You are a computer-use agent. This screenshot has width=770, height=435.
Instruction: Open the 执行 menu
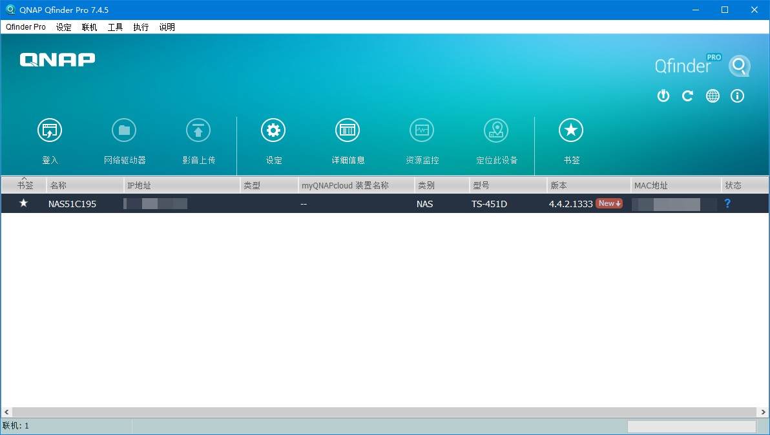[x=141, y=27]
